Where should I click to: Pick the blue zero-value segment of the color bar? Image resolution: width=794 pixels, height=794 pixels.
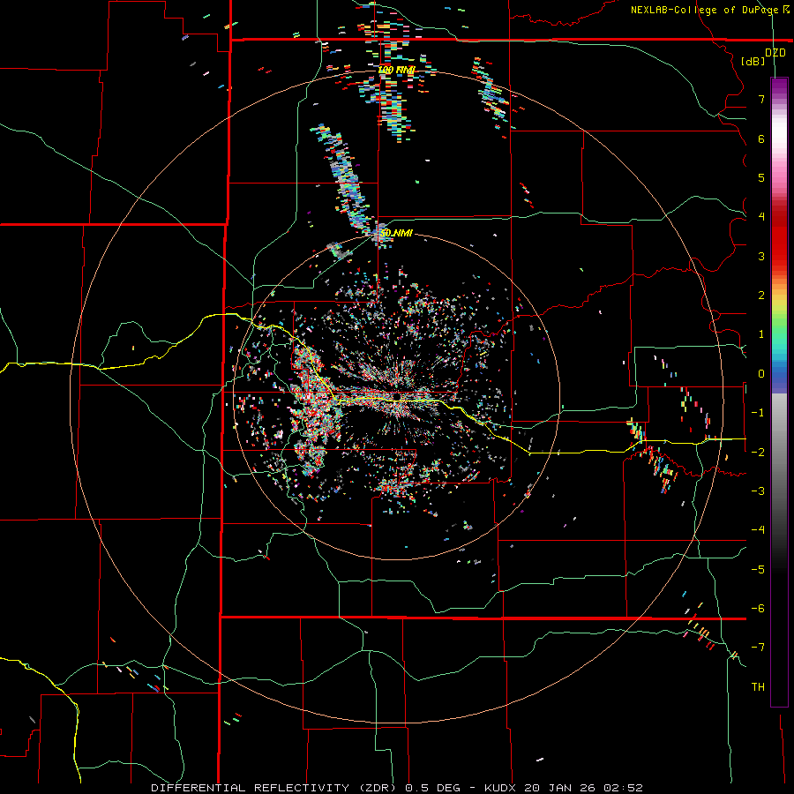click(779, 374)
